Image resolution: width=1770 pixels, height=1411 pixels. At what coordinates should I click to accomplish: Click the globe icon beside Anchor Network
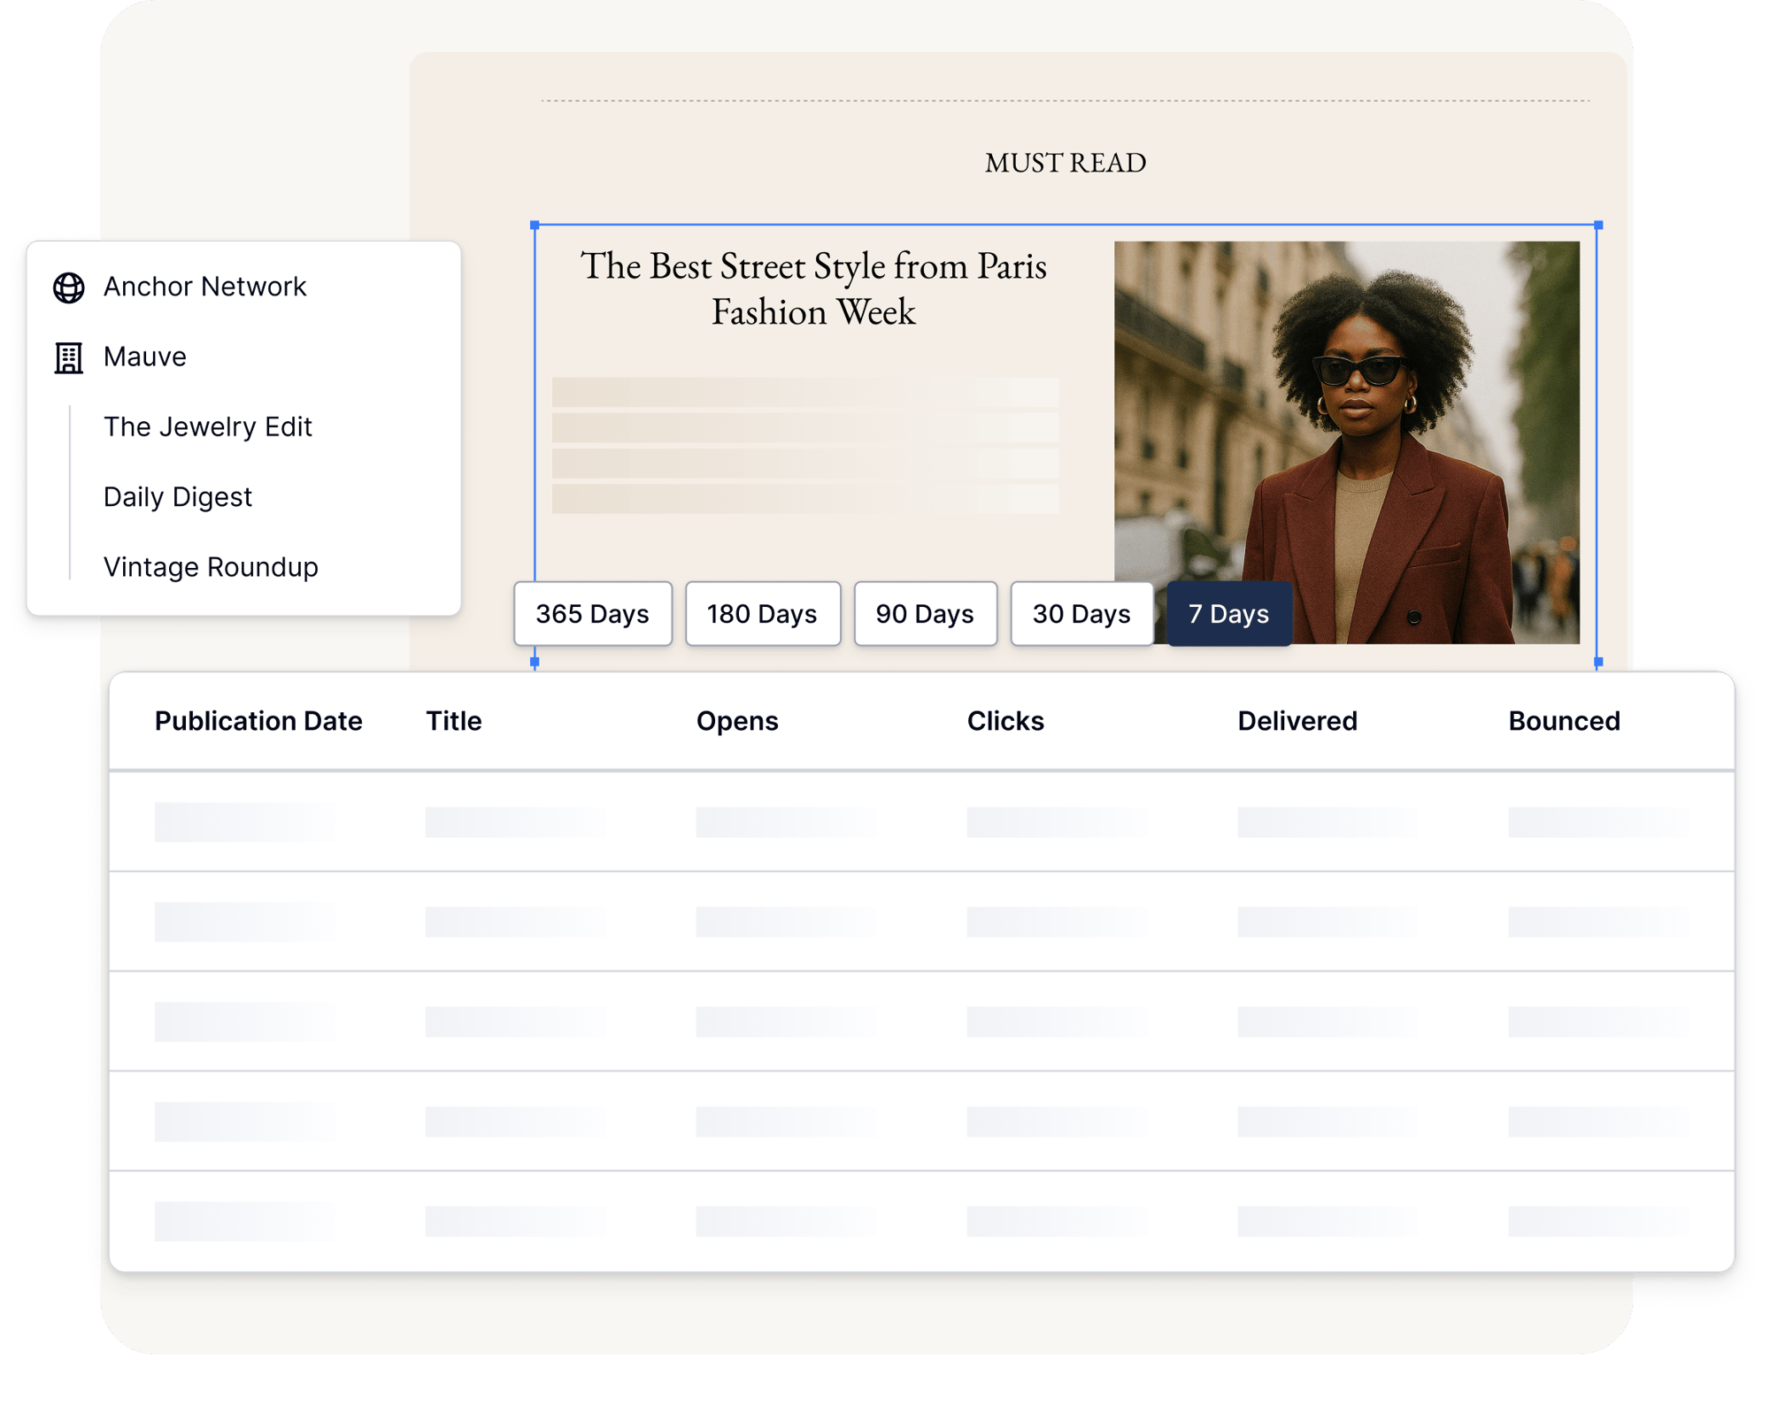coord(68,288)
